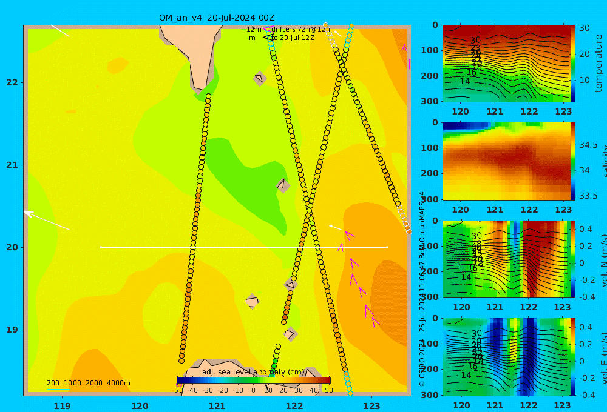Click the 'temperature' axis label
This screenshot has height=412, width=607.
click(x=599, y=64)
